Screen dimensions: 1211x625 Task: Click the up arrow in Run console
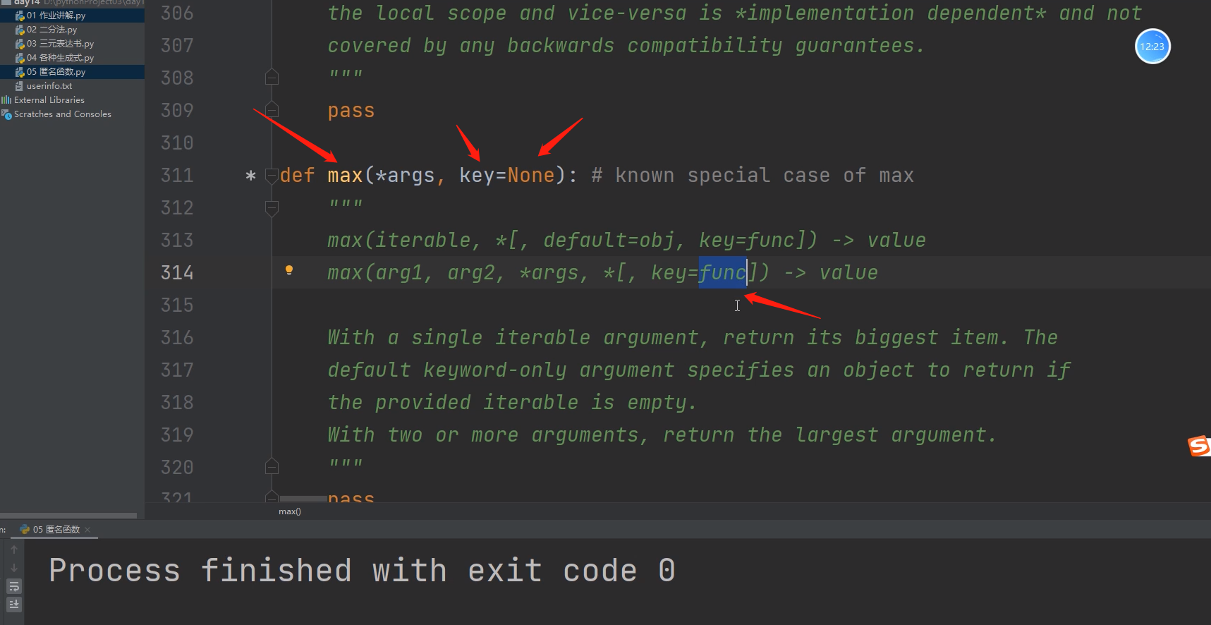(x=13, y=550)
